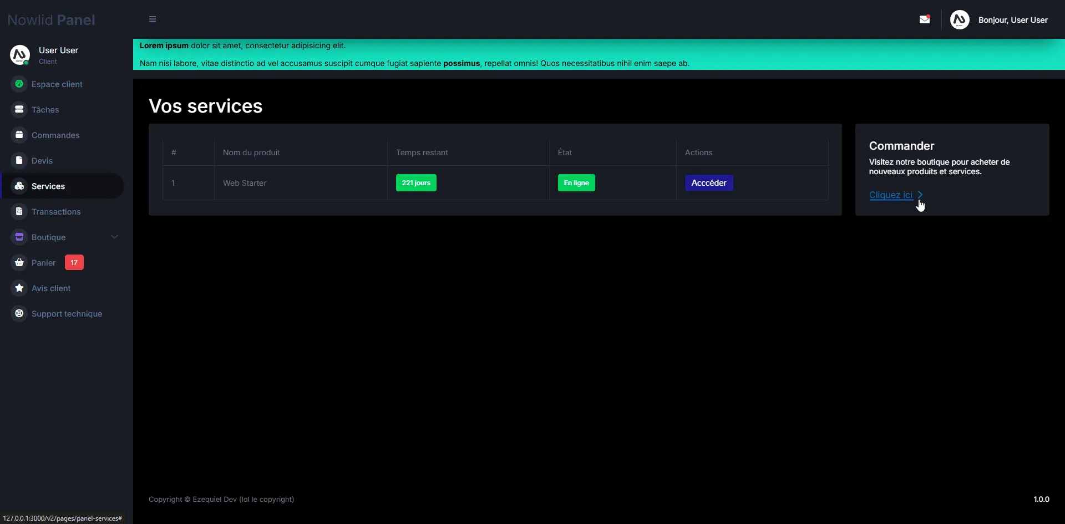
Task: Open the Panier menu label
Action: pos(44,263)
